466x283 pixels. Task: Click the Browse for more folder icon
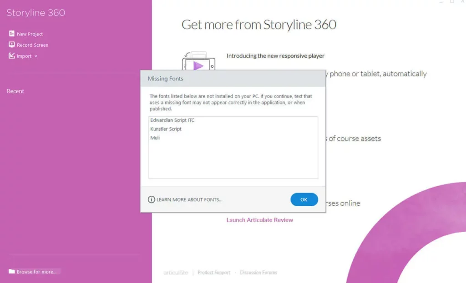click(12, 272)
